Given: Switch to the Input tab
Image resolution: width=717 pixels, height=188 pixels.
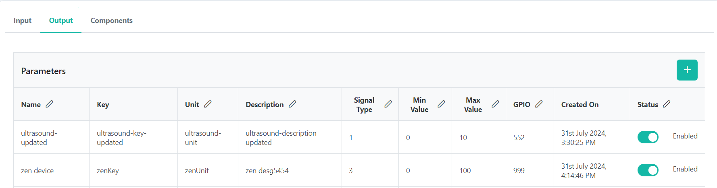Looking at the screenshot, I should point(23,21).
